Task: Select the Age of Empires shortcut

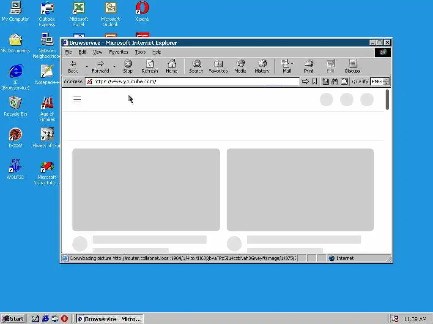Action: point(47,109)
